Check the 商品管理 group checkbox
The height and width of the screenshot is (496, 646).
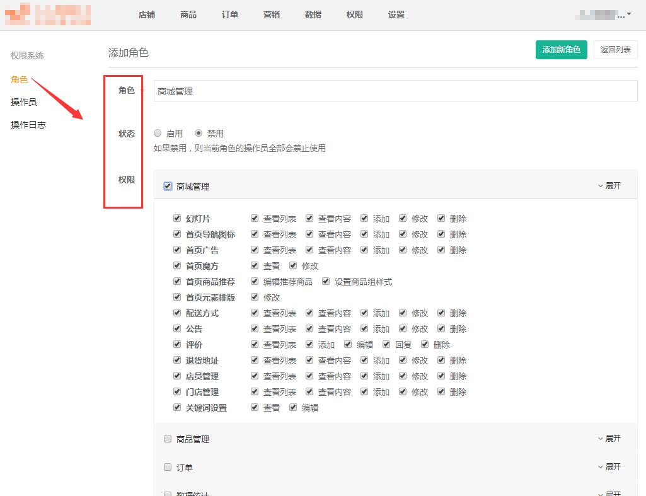pos(168,439)
